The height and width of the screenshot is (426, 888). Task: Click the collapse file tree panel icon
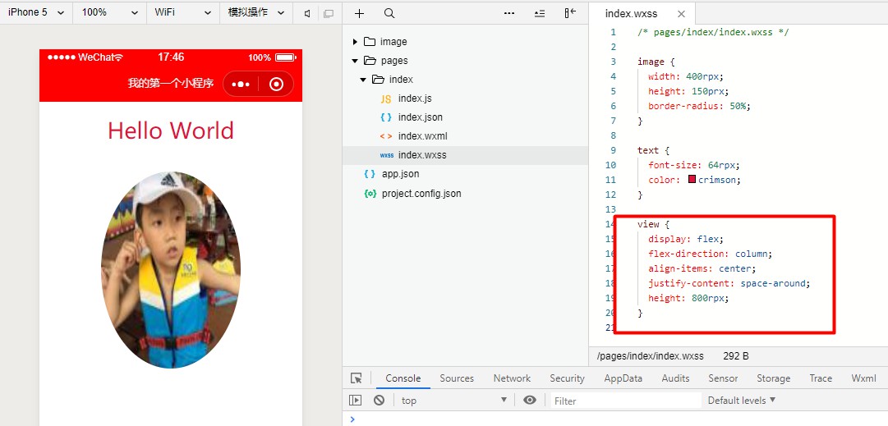(x=570, y=13)
